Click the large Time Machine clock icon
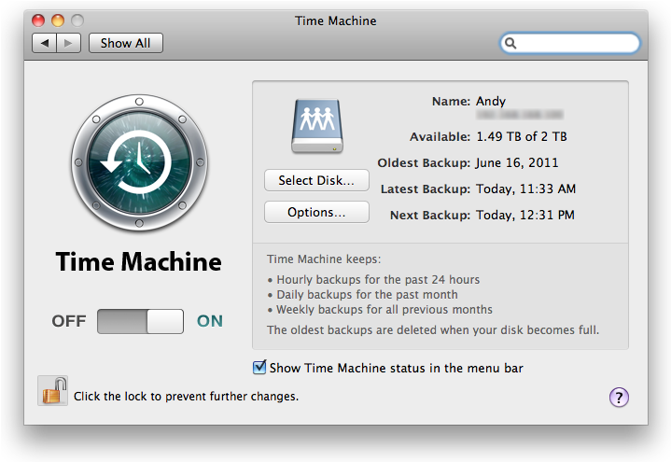The height and width of the screenshot is (462, 671). tap(139, 162)
